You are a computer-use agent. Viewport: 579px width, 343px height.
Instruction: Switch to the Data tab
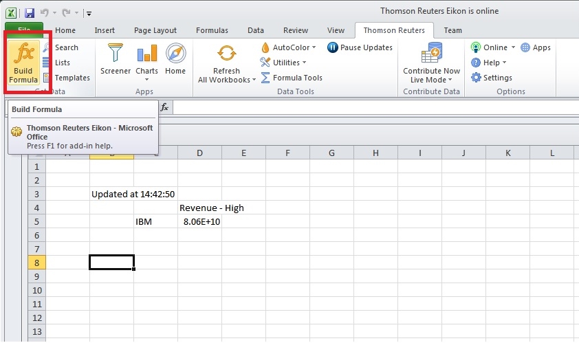click(x=256, y=30)
